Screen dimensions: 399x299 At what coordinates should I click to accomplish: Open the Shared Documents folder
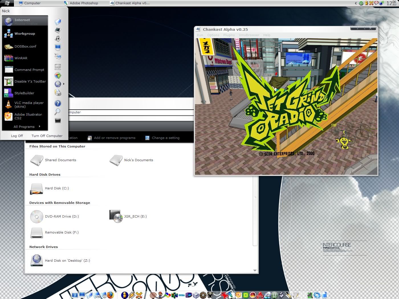(x=53, y=160)
